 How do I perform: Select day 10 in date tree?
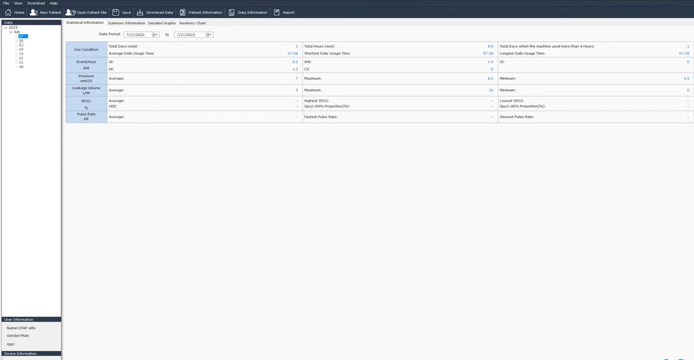[21, 67]
